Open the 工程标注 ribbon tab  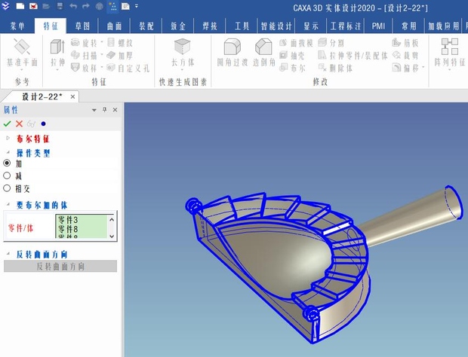point(346,26)
